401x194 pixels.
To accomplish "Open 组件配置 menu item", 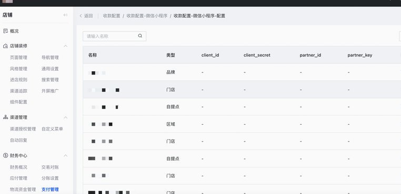I will point(18,102).
